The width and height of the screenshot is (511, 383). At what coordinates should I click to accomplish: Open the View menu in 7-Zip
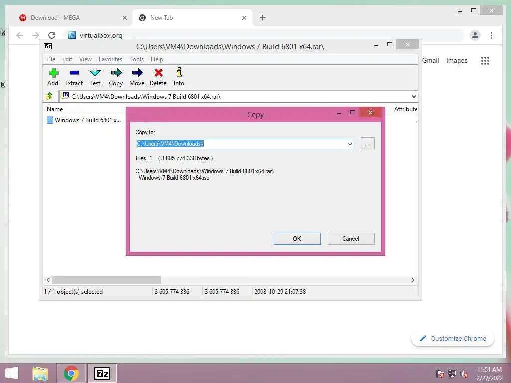click(85, 59)
